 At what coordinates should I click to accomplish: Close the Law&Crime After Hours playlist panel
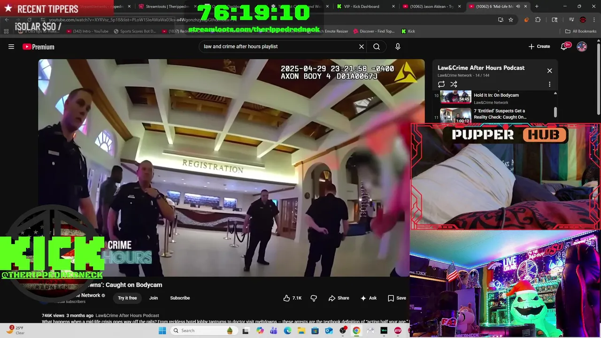tap(549, 71)
